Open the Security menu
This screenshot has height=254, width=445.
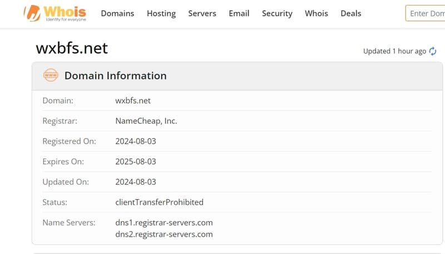click(277, 13)
